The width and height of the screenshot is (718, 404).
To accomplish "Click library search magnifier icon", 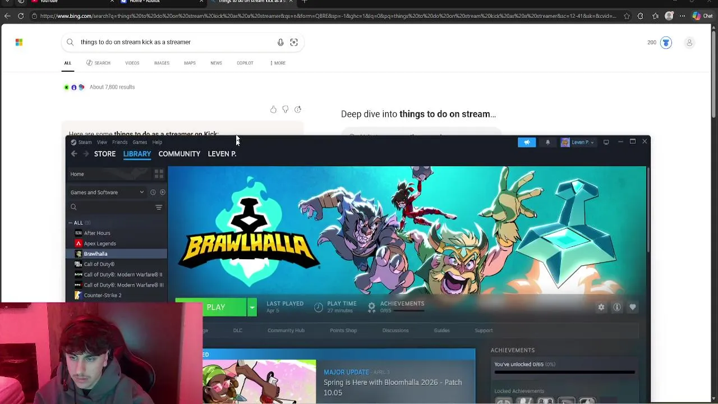I will [x=73, y=207].
